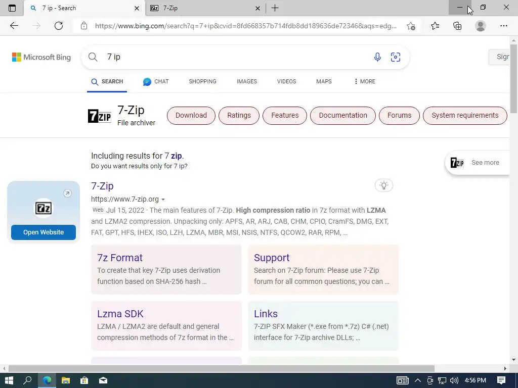Click the lightbulb insights icon
The image size is (518, 388).
pyautogui.click(x=383, y=185)
